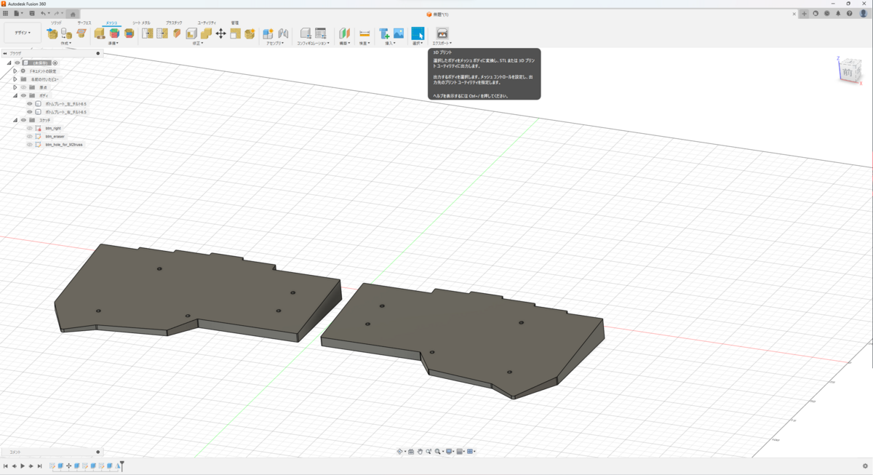
Task: Click the timeline end marker
Action: 122,466
